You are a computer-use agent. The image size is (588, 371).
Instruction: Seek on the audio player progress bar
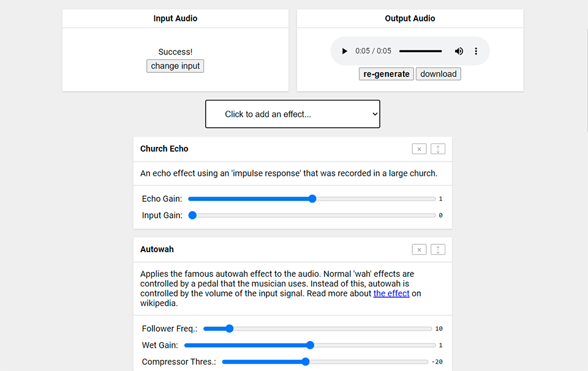point(420,51)
